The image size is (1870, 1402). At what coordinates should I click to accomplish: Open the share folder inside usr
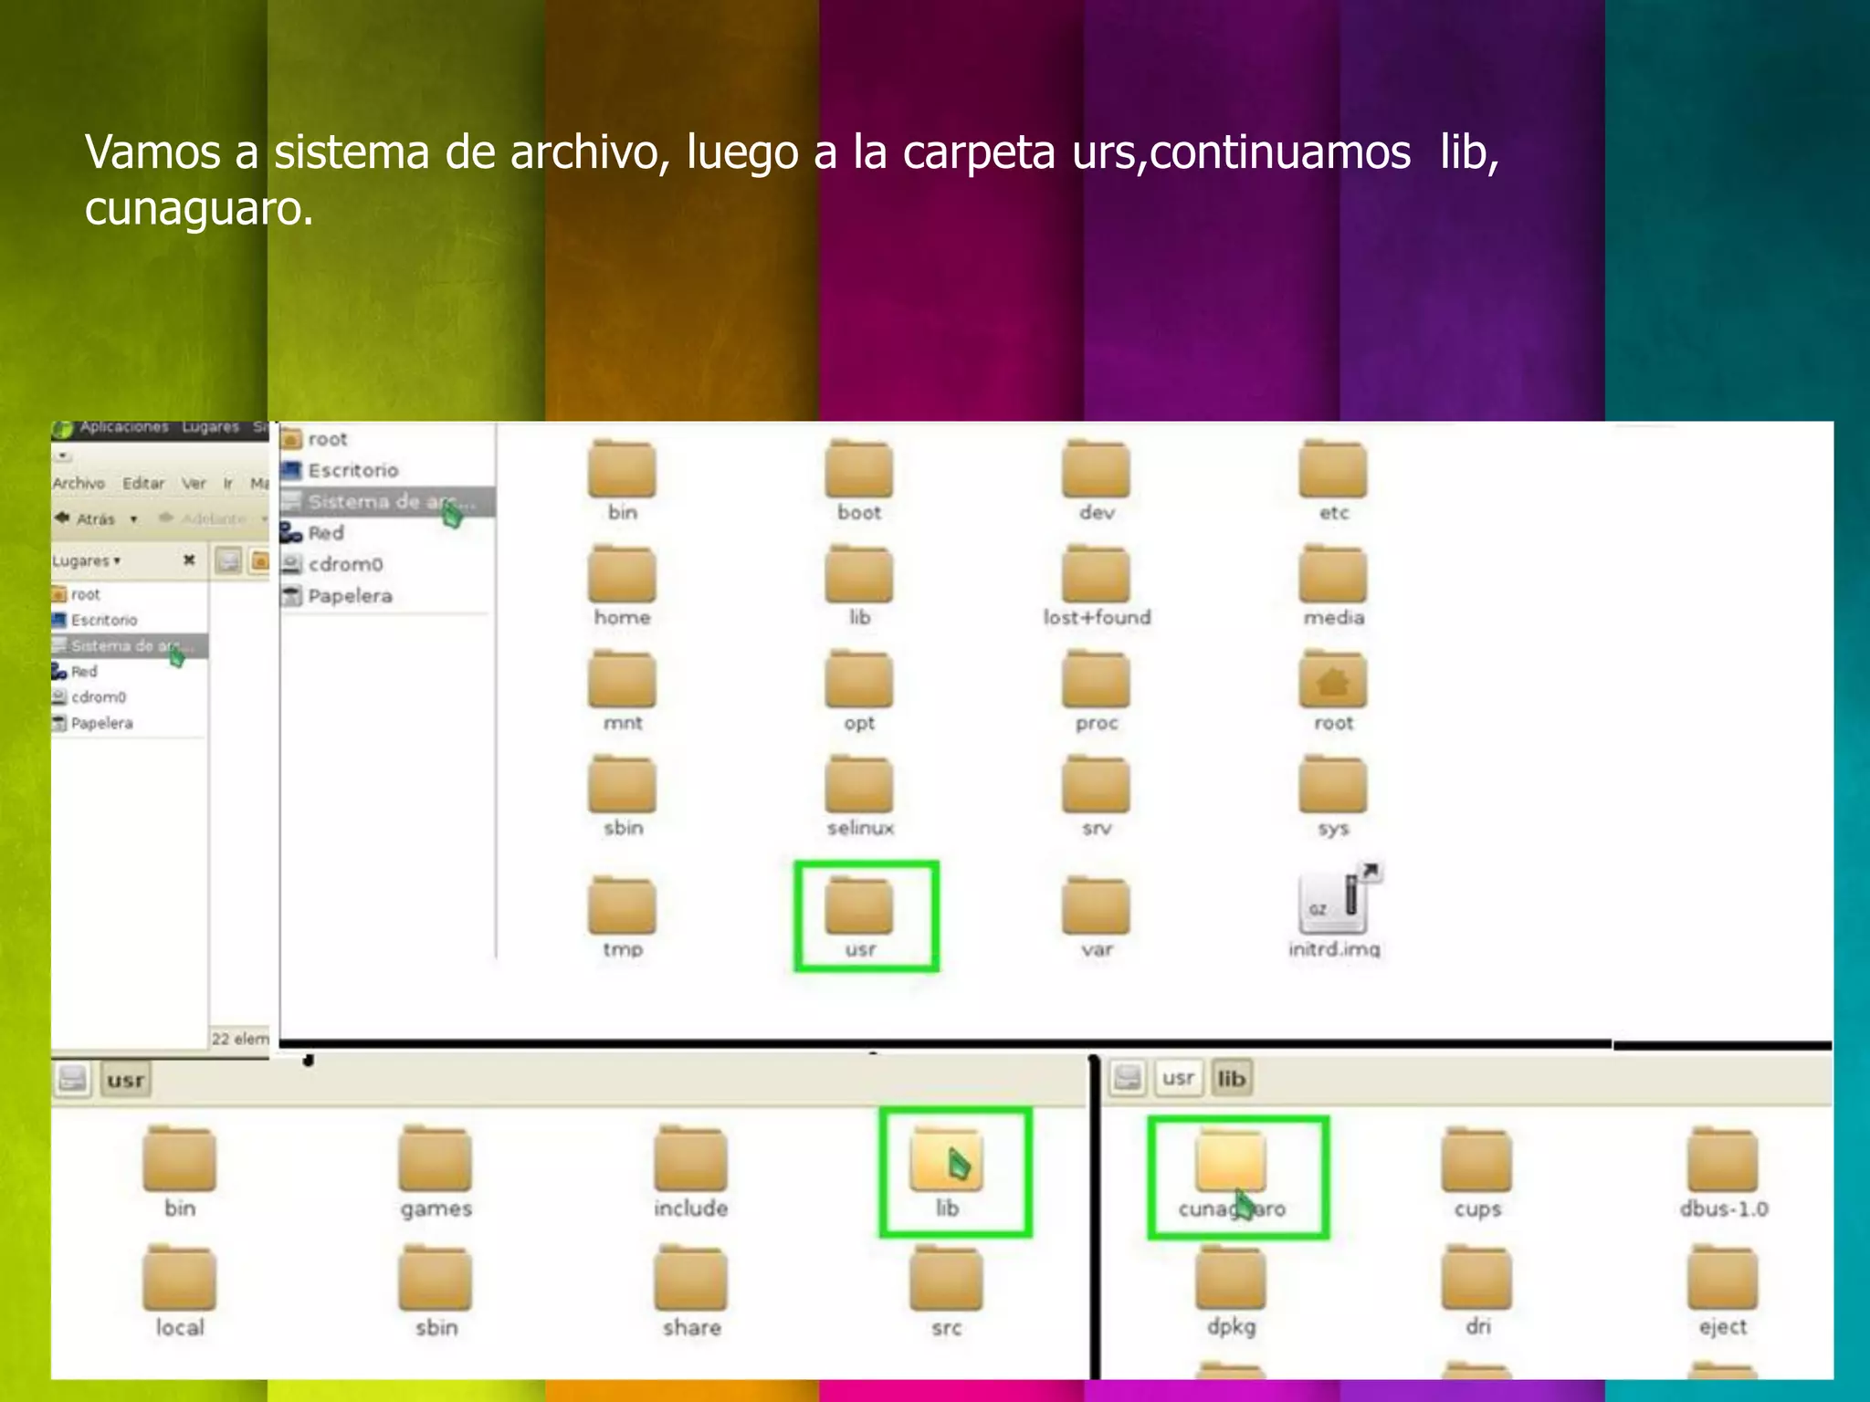pos(691,1292)
